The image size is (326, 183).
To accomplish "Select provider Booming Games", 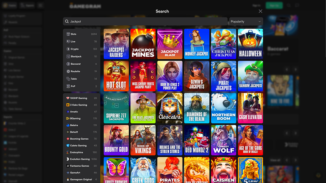I will (81, 139).
